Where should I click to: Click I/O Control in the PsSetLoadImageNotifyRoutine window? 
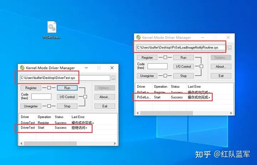[x=183, y=66]
